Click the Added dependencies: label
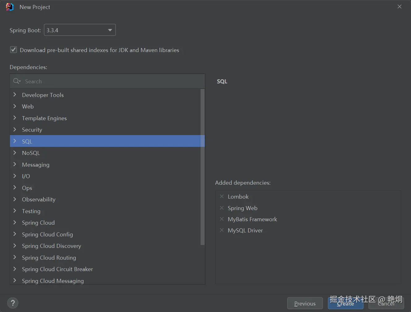411x312 pixels. [x=243, y=182]
